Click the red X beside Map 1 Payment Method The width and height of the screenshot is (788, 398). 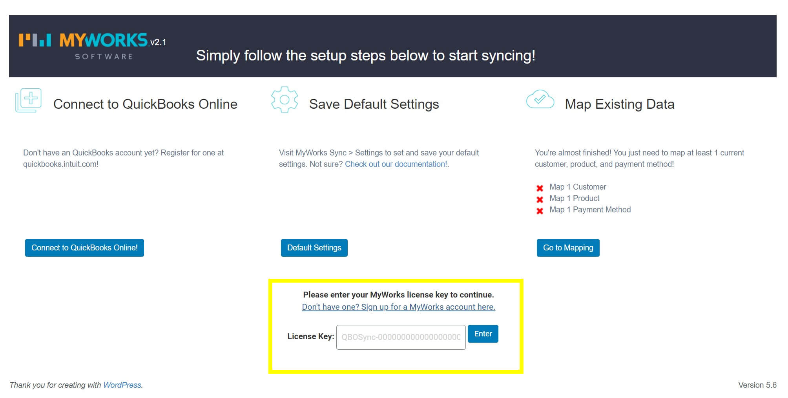(540, 210)
